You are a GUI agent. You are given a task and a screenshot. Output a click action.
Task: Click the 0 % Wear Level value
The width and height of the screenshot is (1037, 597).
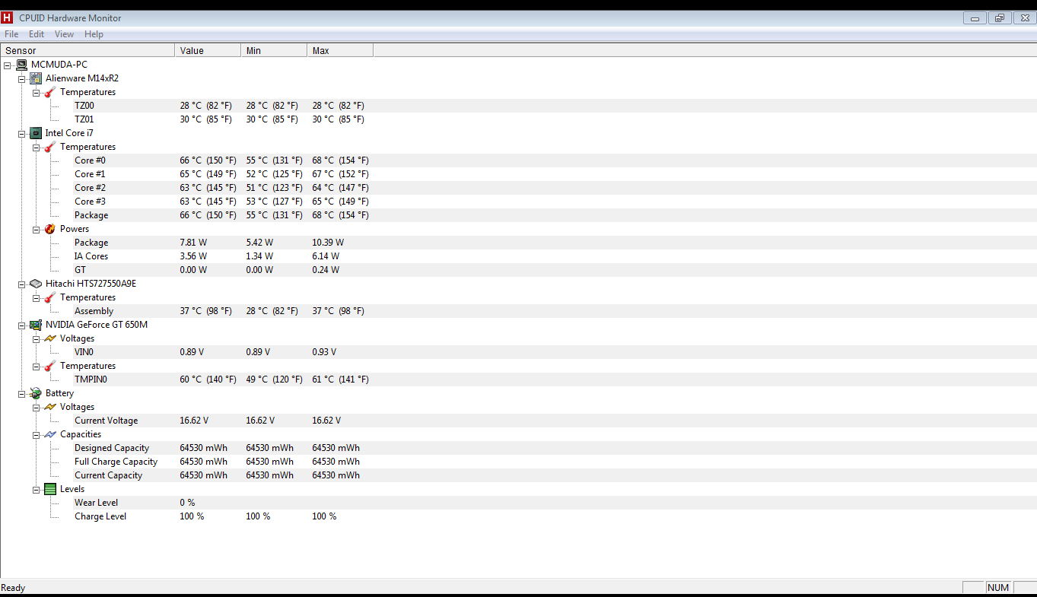[x=187, y=503]
